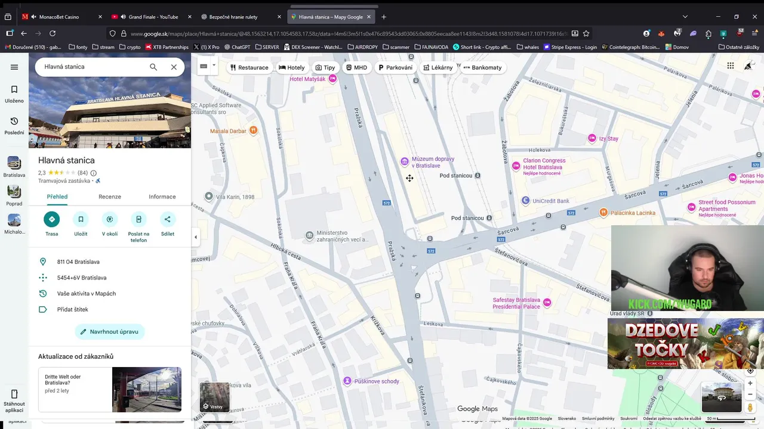Filter map by Hotely
This screenshot has width=764, height=429.
pyautogui.click(x=292, y=67)
